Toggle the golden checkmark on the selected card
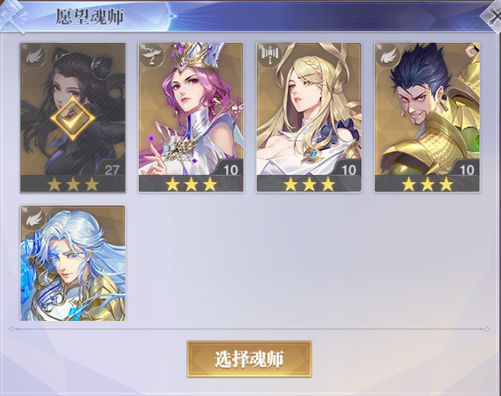The width and height of the screenshot is (501, 396). (x=73, y=119)
